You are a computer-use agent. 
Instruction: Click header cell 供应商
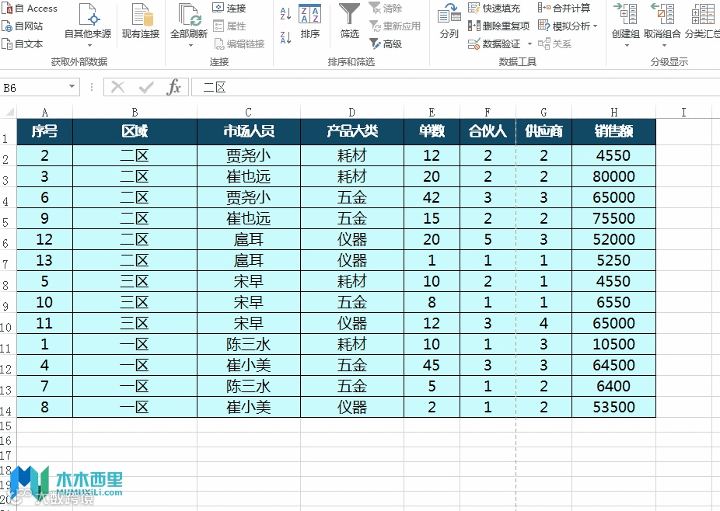click(x=543, y=132)
